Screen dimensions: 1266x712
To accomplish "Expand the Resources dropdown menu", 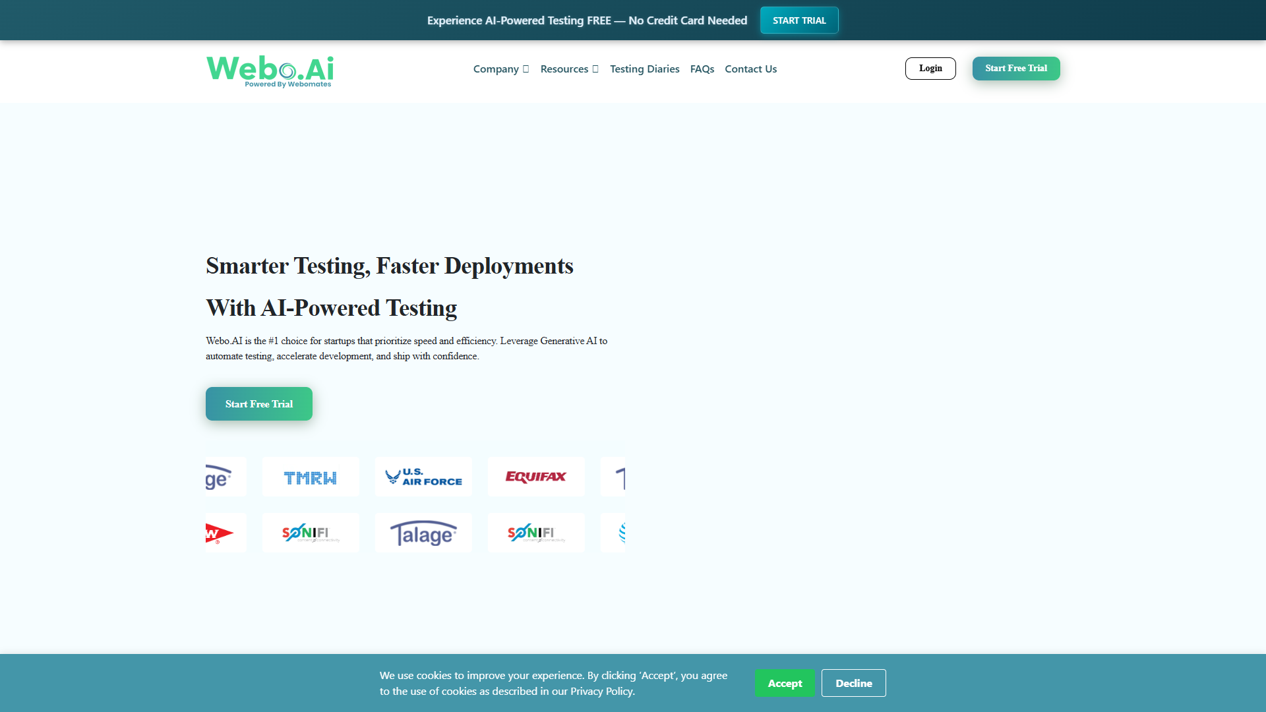I will click(x=570, y=69).
